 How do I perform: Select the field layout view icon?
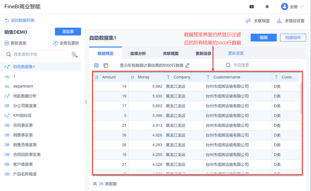(x=106, y=65)
